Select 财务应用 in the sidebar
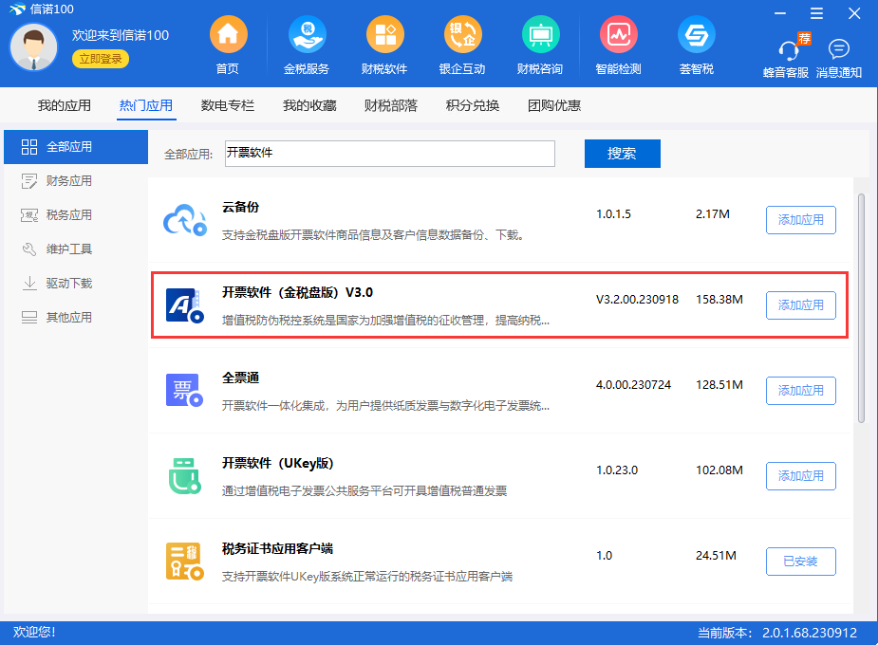 (76, 181)
